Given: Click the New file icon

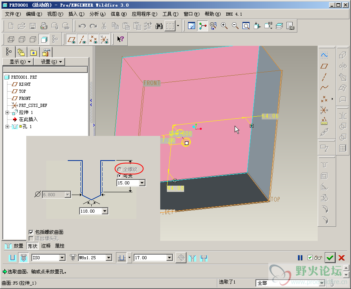Looking at the screenshot, I should 11,26.
